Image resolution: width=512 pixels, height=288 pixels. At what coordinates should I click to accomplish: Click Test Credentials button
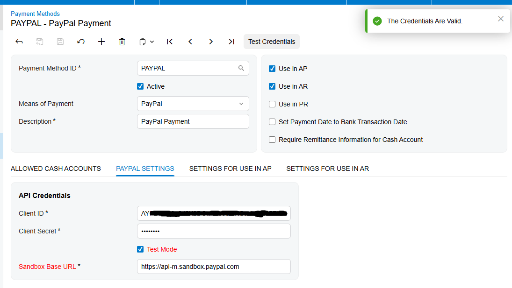pyautogui.click(x=271, y=42)
